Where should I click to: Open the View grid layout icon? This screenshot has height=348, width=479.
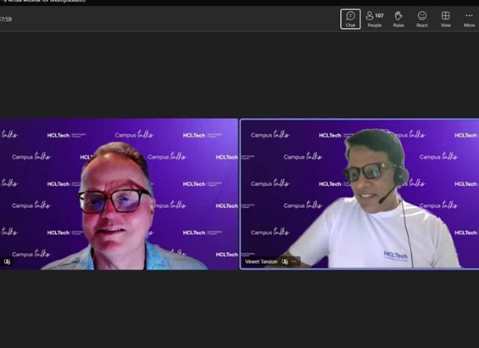coord(445,15)
